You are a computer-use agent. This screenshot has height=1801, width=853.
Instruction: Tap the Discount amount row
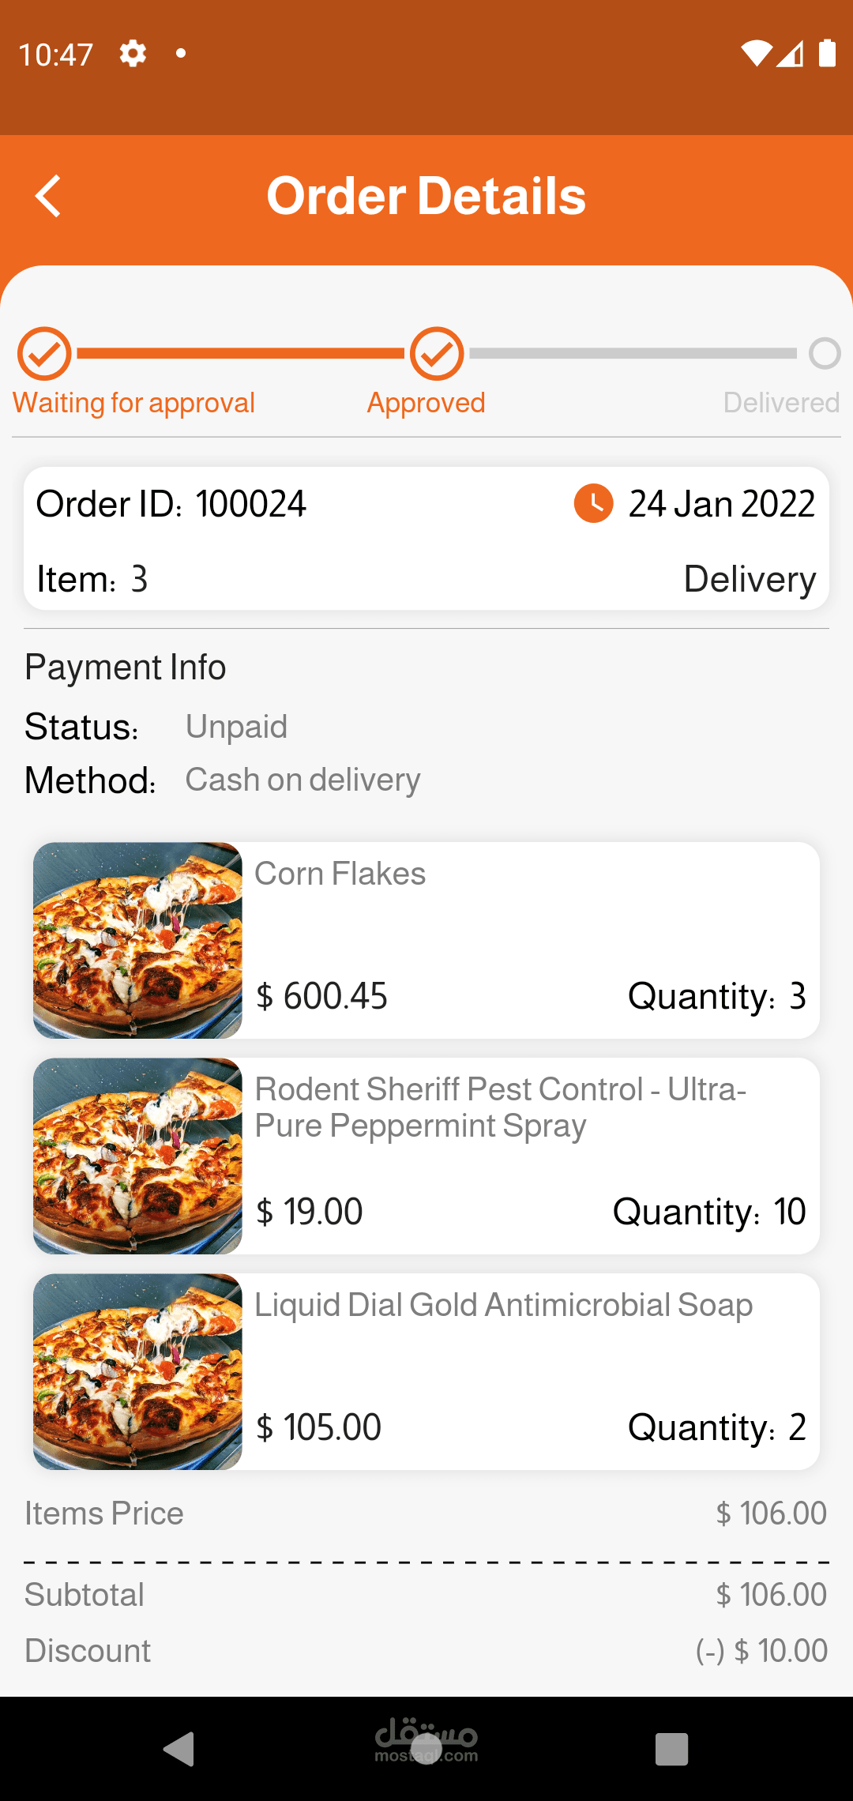click(x=761, y=1651)
